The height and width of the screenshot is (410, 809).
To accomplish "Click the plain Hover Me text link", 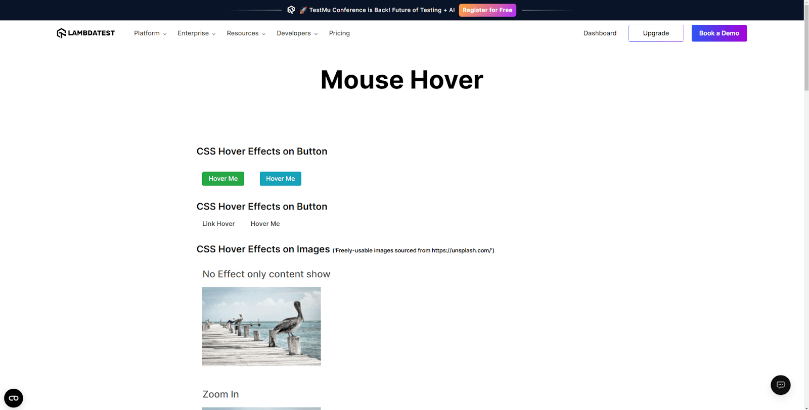I will click(x=265, y=224).
